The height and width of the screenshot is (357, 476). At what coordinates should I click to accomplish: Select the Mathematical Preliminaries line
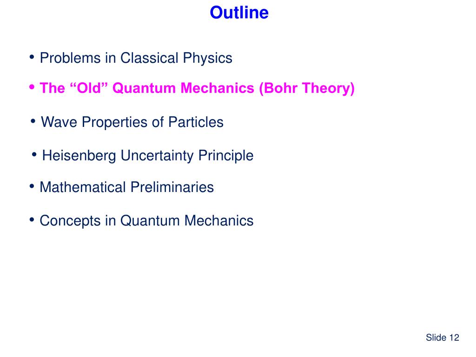click(126, 187)
